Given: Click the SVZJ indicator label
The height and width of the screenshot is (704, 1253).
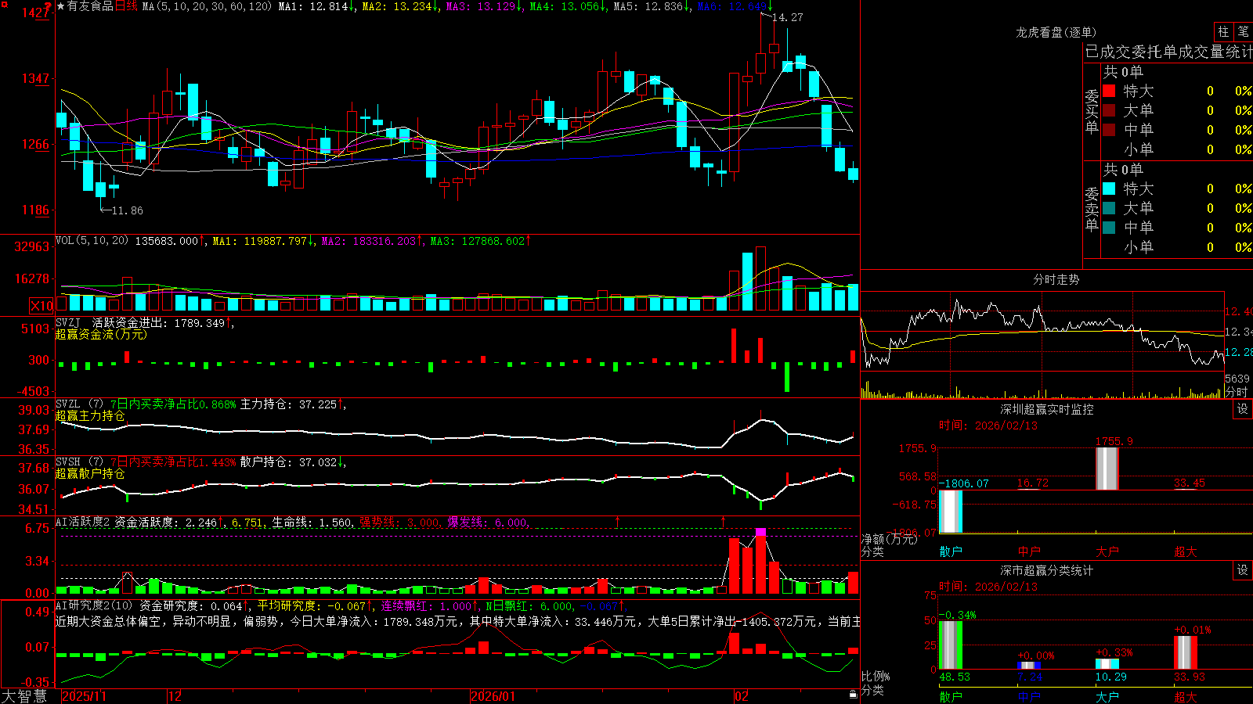Looking at the screenshot, I should click(x=68, y=322).
